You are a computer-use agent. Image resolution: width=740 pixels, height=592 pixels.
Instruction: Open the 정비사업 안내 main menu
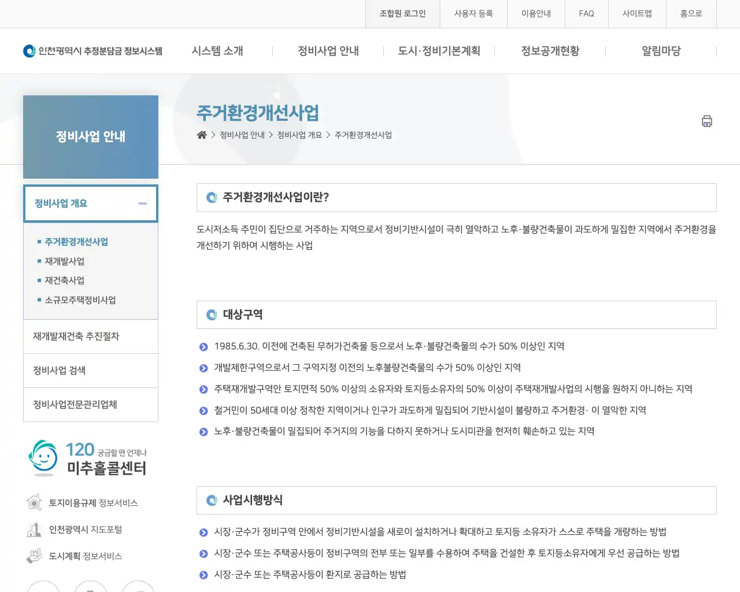point(328,51)
